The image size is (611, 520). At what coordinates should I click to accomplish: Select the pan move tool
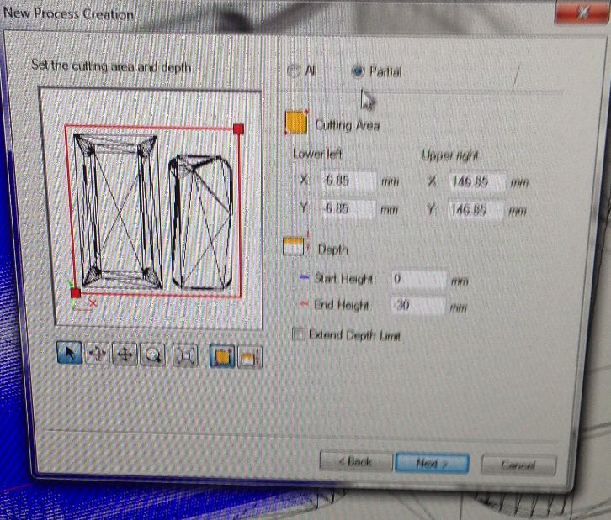125,355
